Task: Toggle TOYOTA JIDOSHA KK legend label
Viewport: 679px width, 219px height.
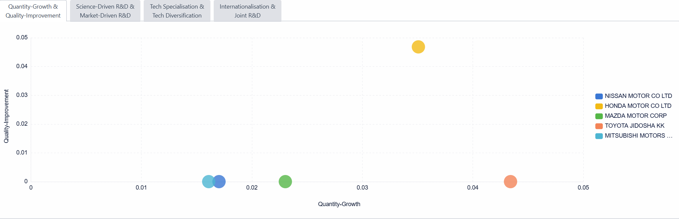Action: coord(635,126)
